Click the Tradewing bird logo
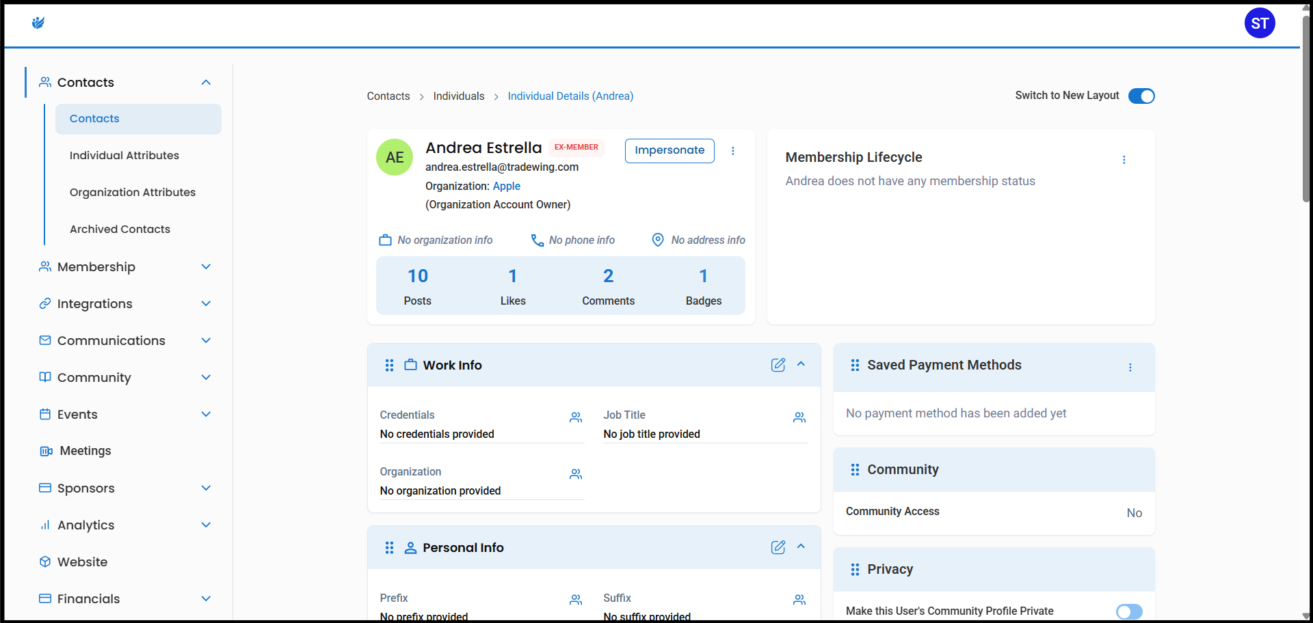The image size is (1313, 623). tap(38, 23)
